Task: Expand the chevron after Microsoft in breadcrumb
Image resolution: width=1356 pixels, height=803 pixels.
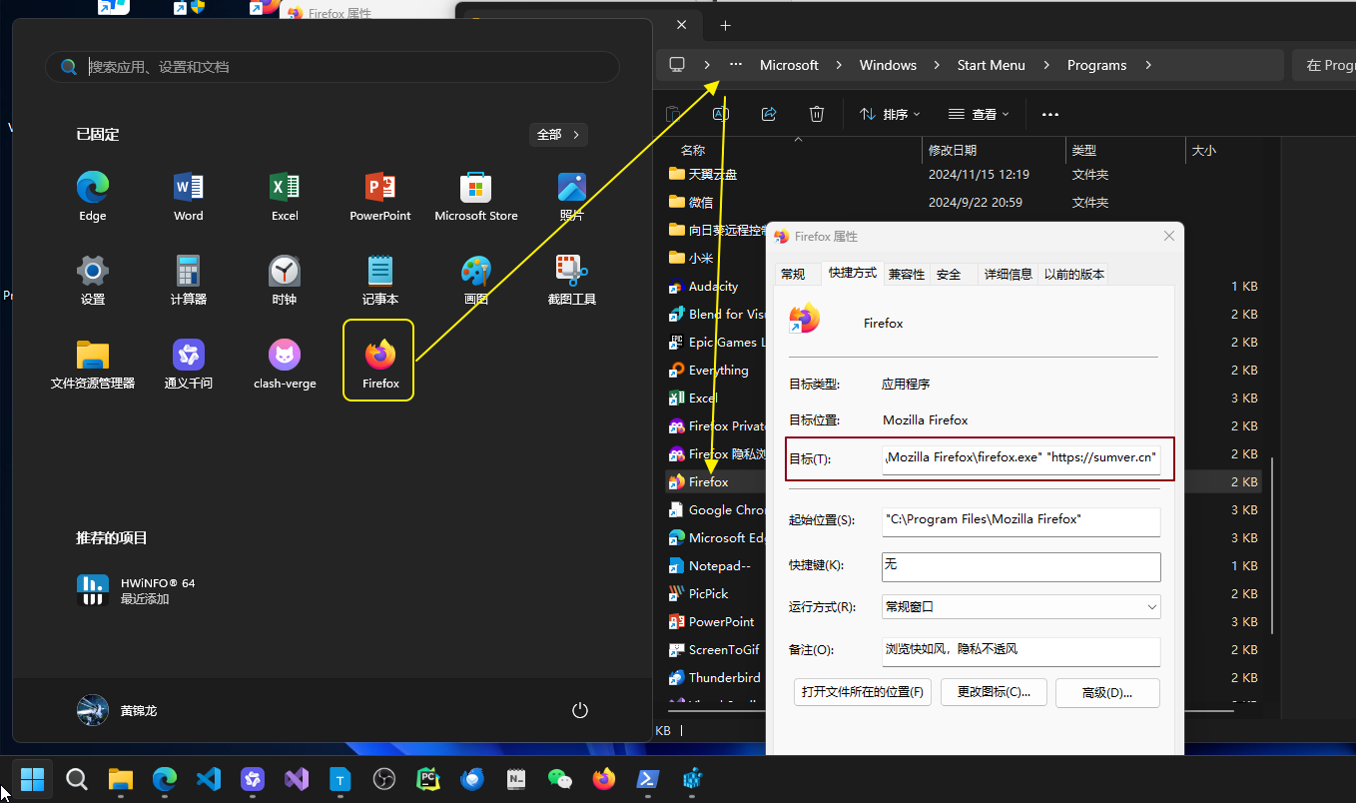Action: [x=839, y=65]
